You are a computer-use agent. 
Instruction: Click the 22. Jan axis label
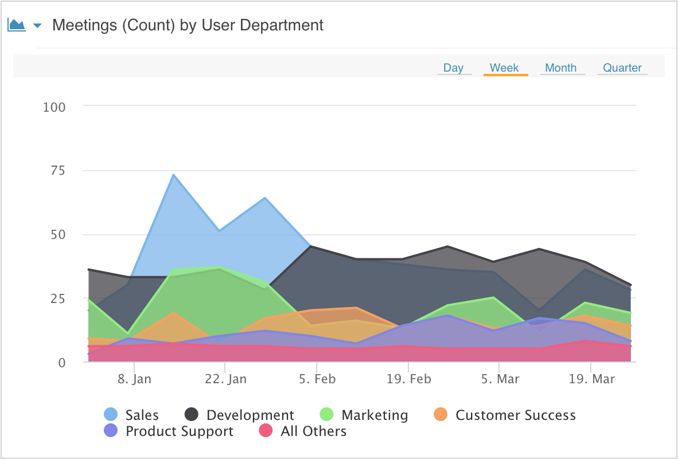225,379
